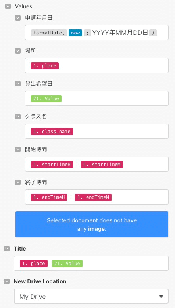
Task: Click the 1. endTimeM variable pill
Action: [93, 197]
